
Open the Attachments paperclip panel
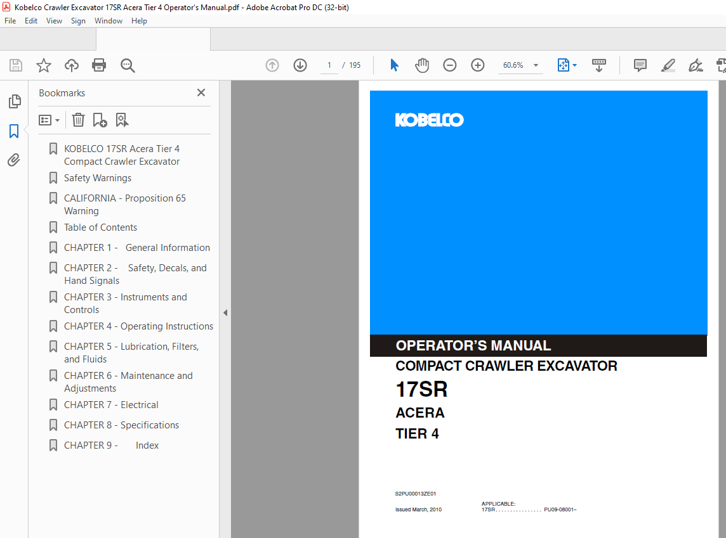(x=14, y=160)
